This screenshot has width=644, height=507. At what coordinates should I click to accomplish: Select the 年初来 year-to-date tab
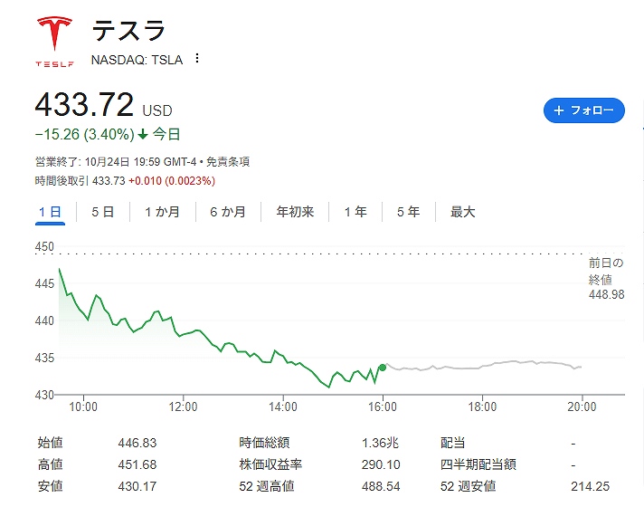295,212
